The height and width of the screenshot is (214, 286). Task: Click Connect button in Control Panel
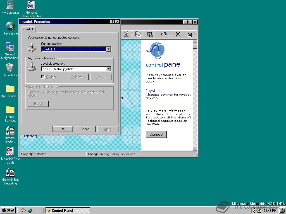pyautogui.click(x=156, y=134)
